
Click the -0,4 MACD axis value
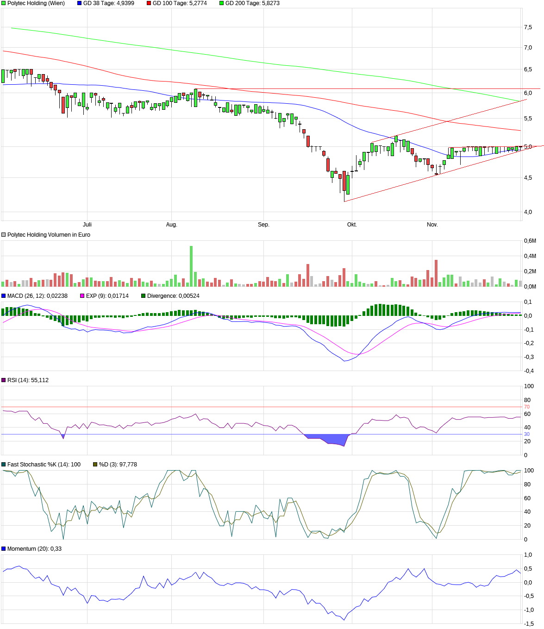click(529, 371)
